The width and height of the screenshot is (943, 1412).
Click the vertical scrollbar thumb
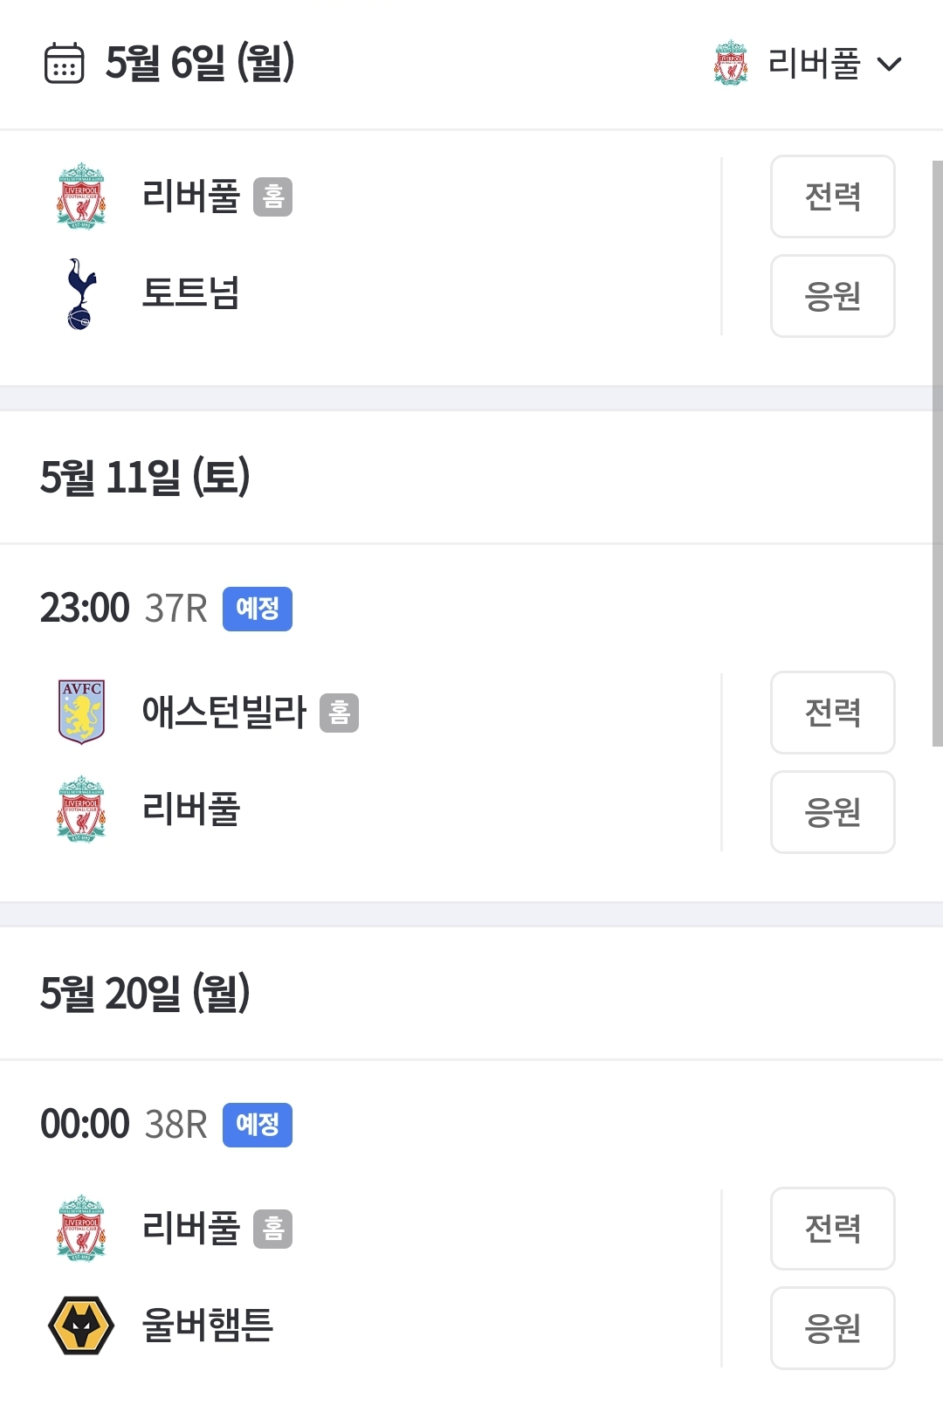click(937, 454)
